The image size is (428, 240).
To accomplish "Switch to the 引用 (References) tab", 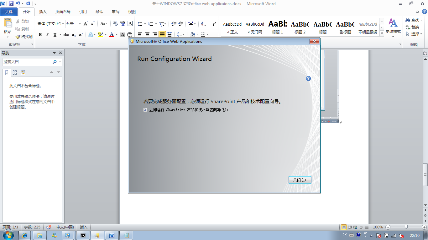I will pyautogui.click(x=83, y=12).
